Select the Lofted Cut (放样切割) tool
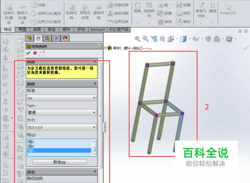Image resolution: width=250 pixels, height=183 pixels. 117,13
